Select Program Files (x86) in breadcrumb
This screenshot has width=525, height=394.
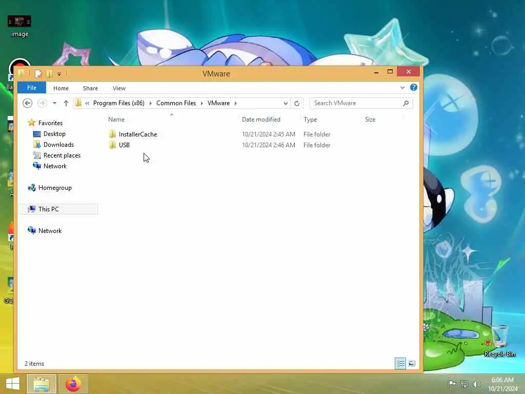(119, 103)
